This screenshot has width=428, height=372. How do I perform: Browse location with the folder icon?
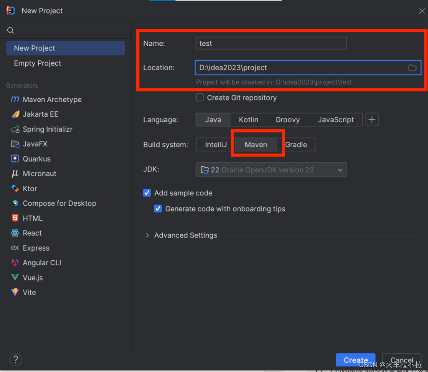(412, 68)
